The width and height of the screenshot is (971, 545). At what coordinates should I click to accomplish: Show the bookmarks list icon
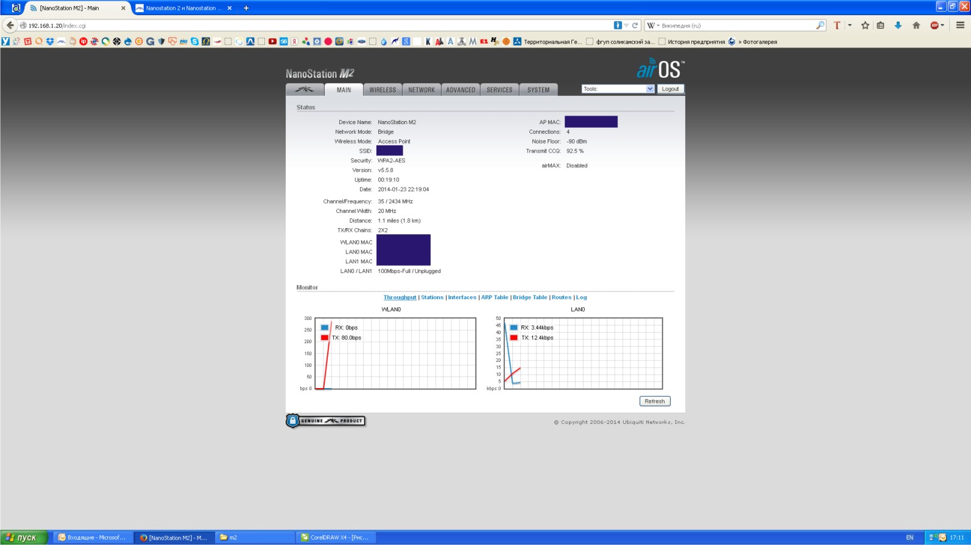pyautogui.click(x=880, y=26)
